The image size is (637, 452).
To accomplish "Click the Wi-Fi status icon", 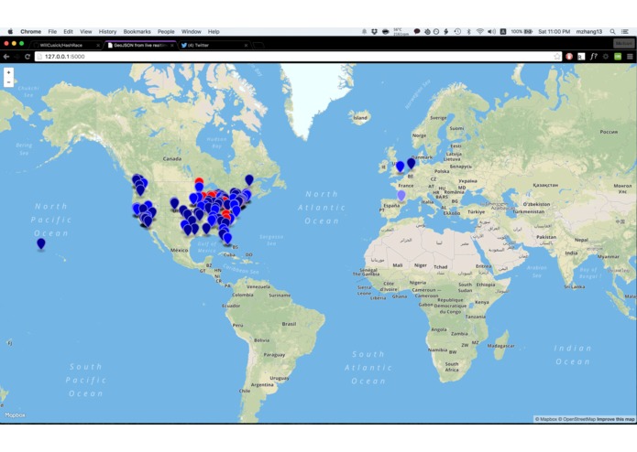I will click(479, 32).
